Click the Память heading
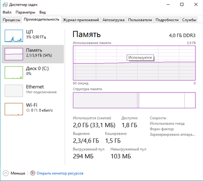 [87, 34]
